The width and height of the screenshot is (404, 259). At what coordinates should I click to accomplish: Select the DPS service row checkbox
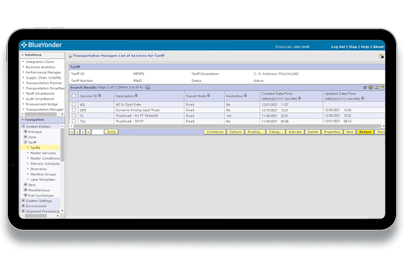point(74,110)
